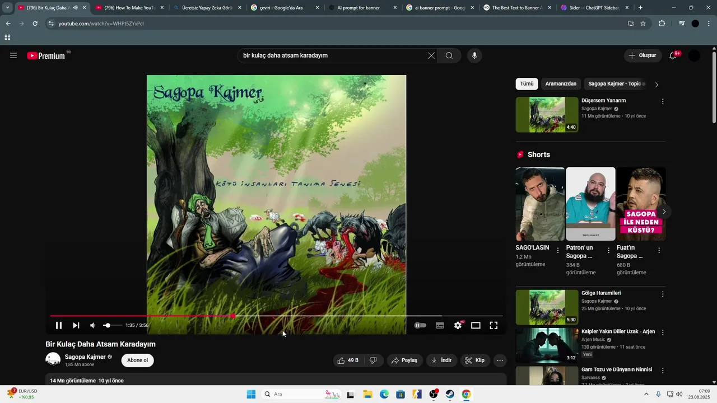Open the account avatar menu
Screen dimensions: 717x403
[x=694, y=55]
